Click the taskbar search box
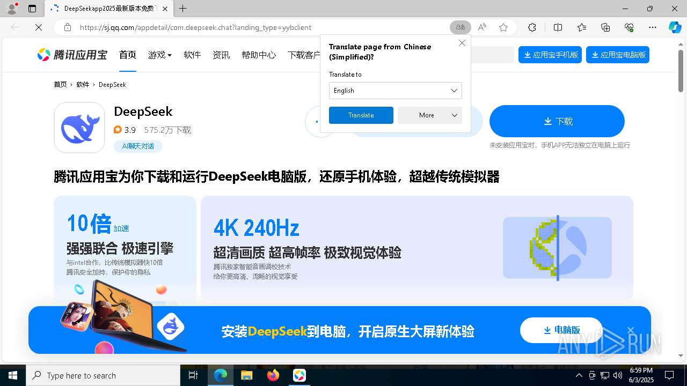The height and width of the screenshot is (386, 687). click(x=103, y=376)
